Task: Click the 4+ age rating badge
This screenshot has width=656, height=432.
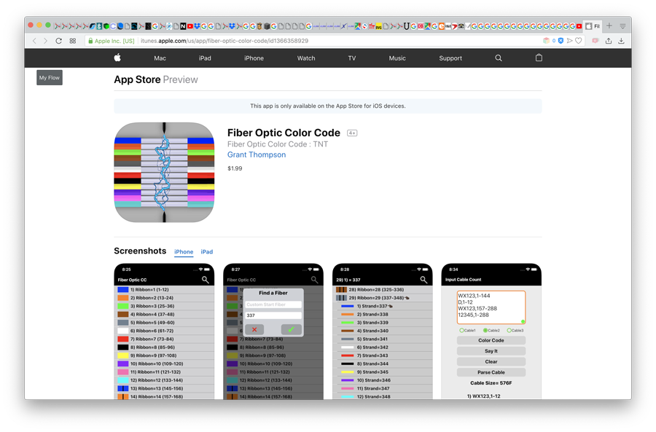Action: (352, 133)
